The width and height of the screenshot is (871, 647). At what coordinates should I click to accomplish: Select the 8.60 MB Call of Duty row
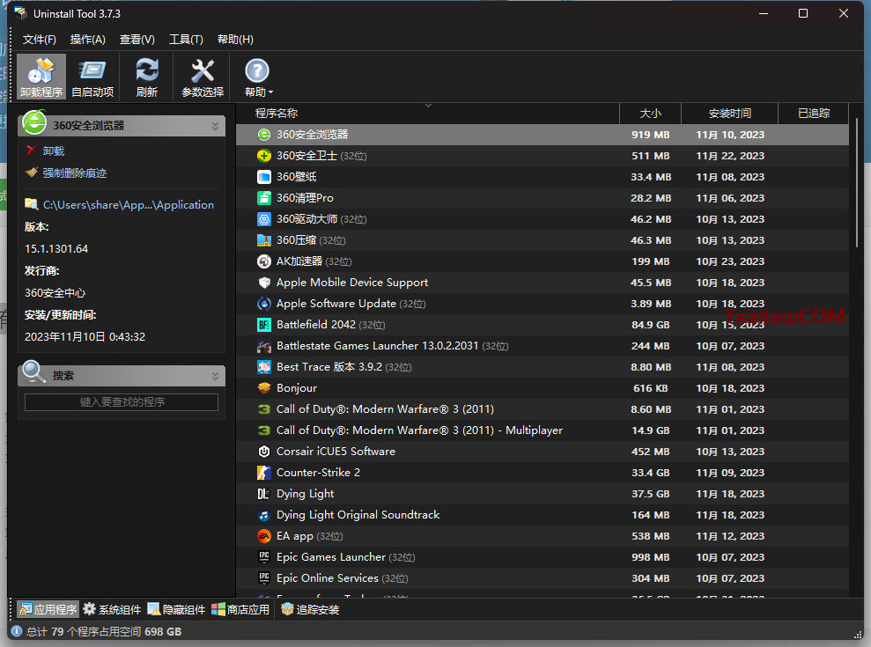[543, 408]
